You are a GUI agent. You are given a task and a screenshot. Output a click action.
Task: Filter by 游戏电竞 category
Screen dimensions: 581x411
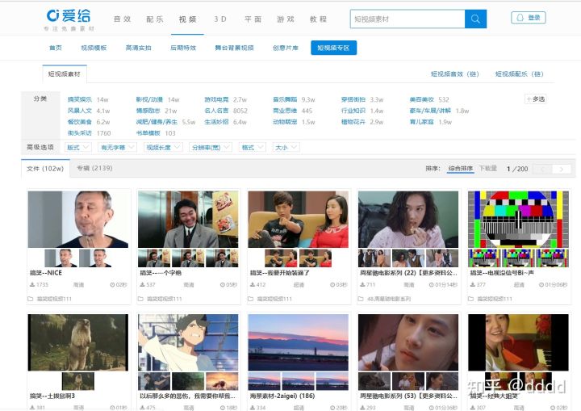(216, 99)
